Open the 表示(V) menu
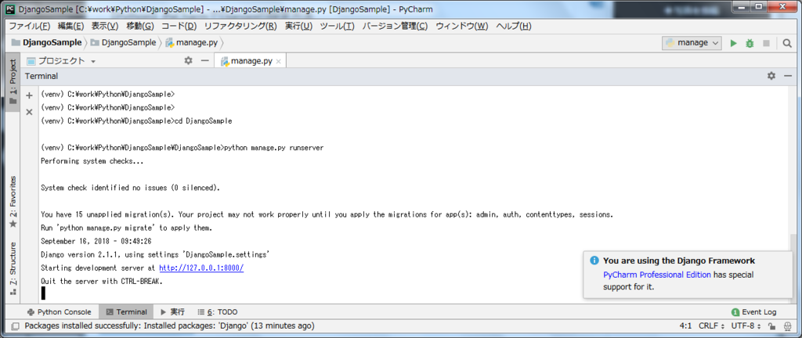Viewport: 802px width, 338px height. (x=105, y=26)
